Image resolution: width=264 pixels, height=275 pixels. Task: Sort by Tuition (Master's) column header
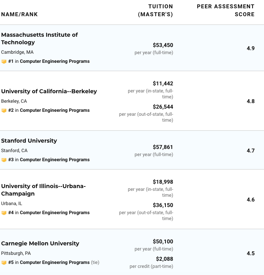[x=156, y=11]
